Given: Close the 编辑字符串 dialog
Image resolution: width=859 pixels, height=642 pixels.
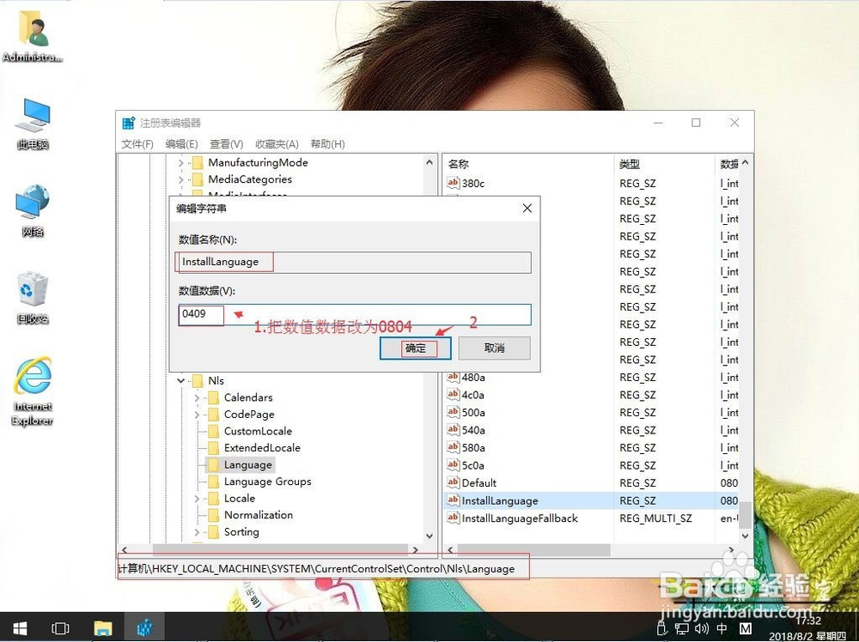Looking at the screenshot, I should [527, 208].
